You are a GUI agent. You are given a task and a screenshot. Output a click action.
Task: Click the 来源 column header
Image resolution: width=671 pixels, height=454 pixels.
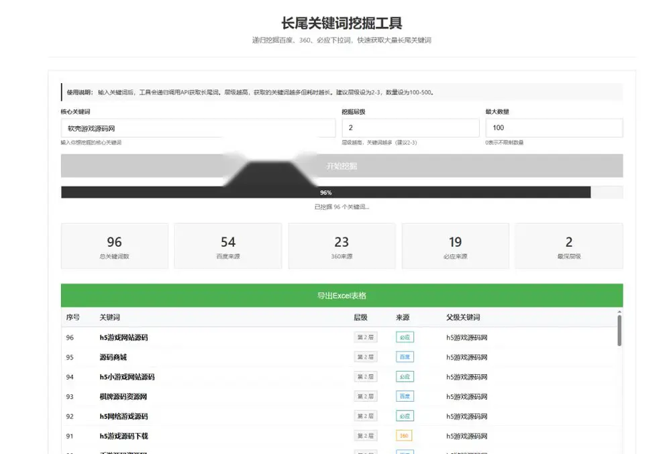click(x=403, y=317)
